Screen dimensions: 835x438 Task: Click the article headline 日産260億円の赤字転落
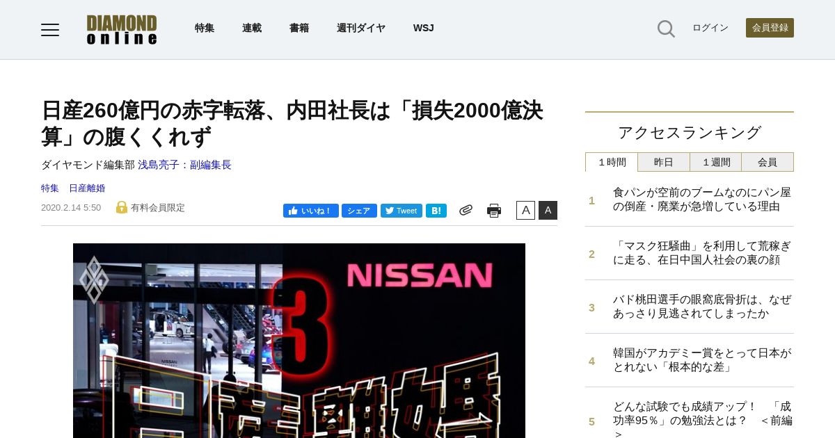292,123
